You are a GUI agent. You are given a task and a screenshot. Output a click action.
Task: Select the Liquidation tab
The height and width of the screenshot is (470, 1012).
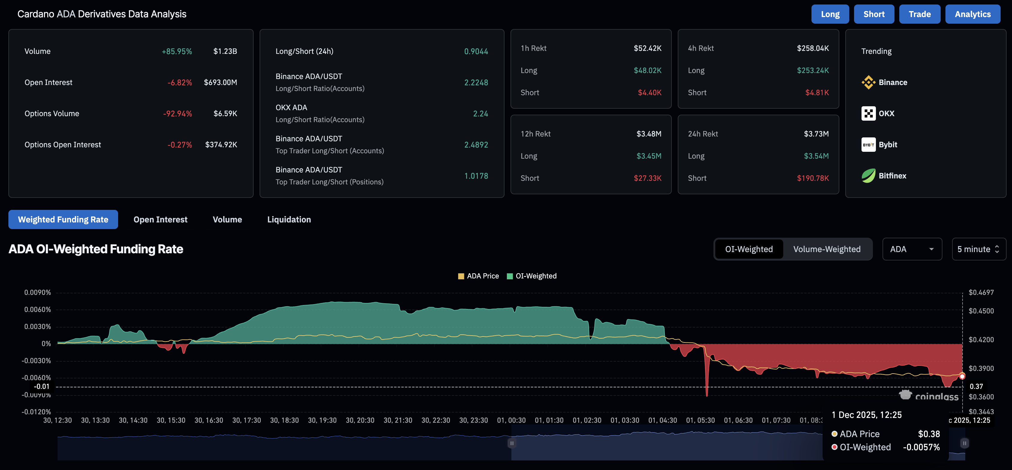coord(289,219)
